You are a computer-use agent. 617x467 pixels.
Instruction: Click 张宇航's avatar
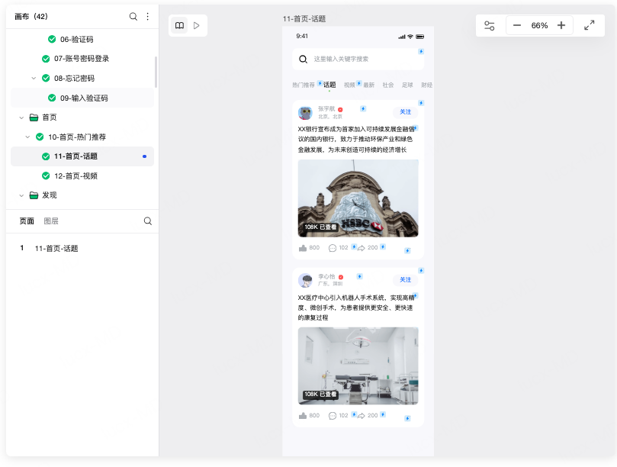(x=305, y=113)
